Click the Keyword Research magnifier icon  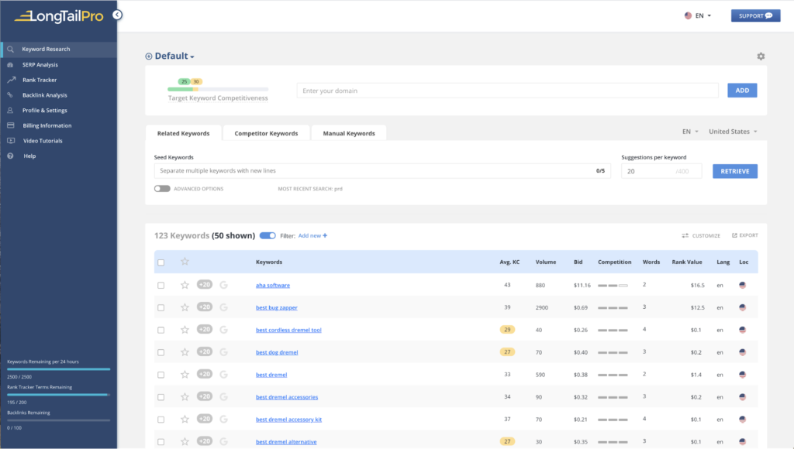pyautogui.click(x=10, y=49)
